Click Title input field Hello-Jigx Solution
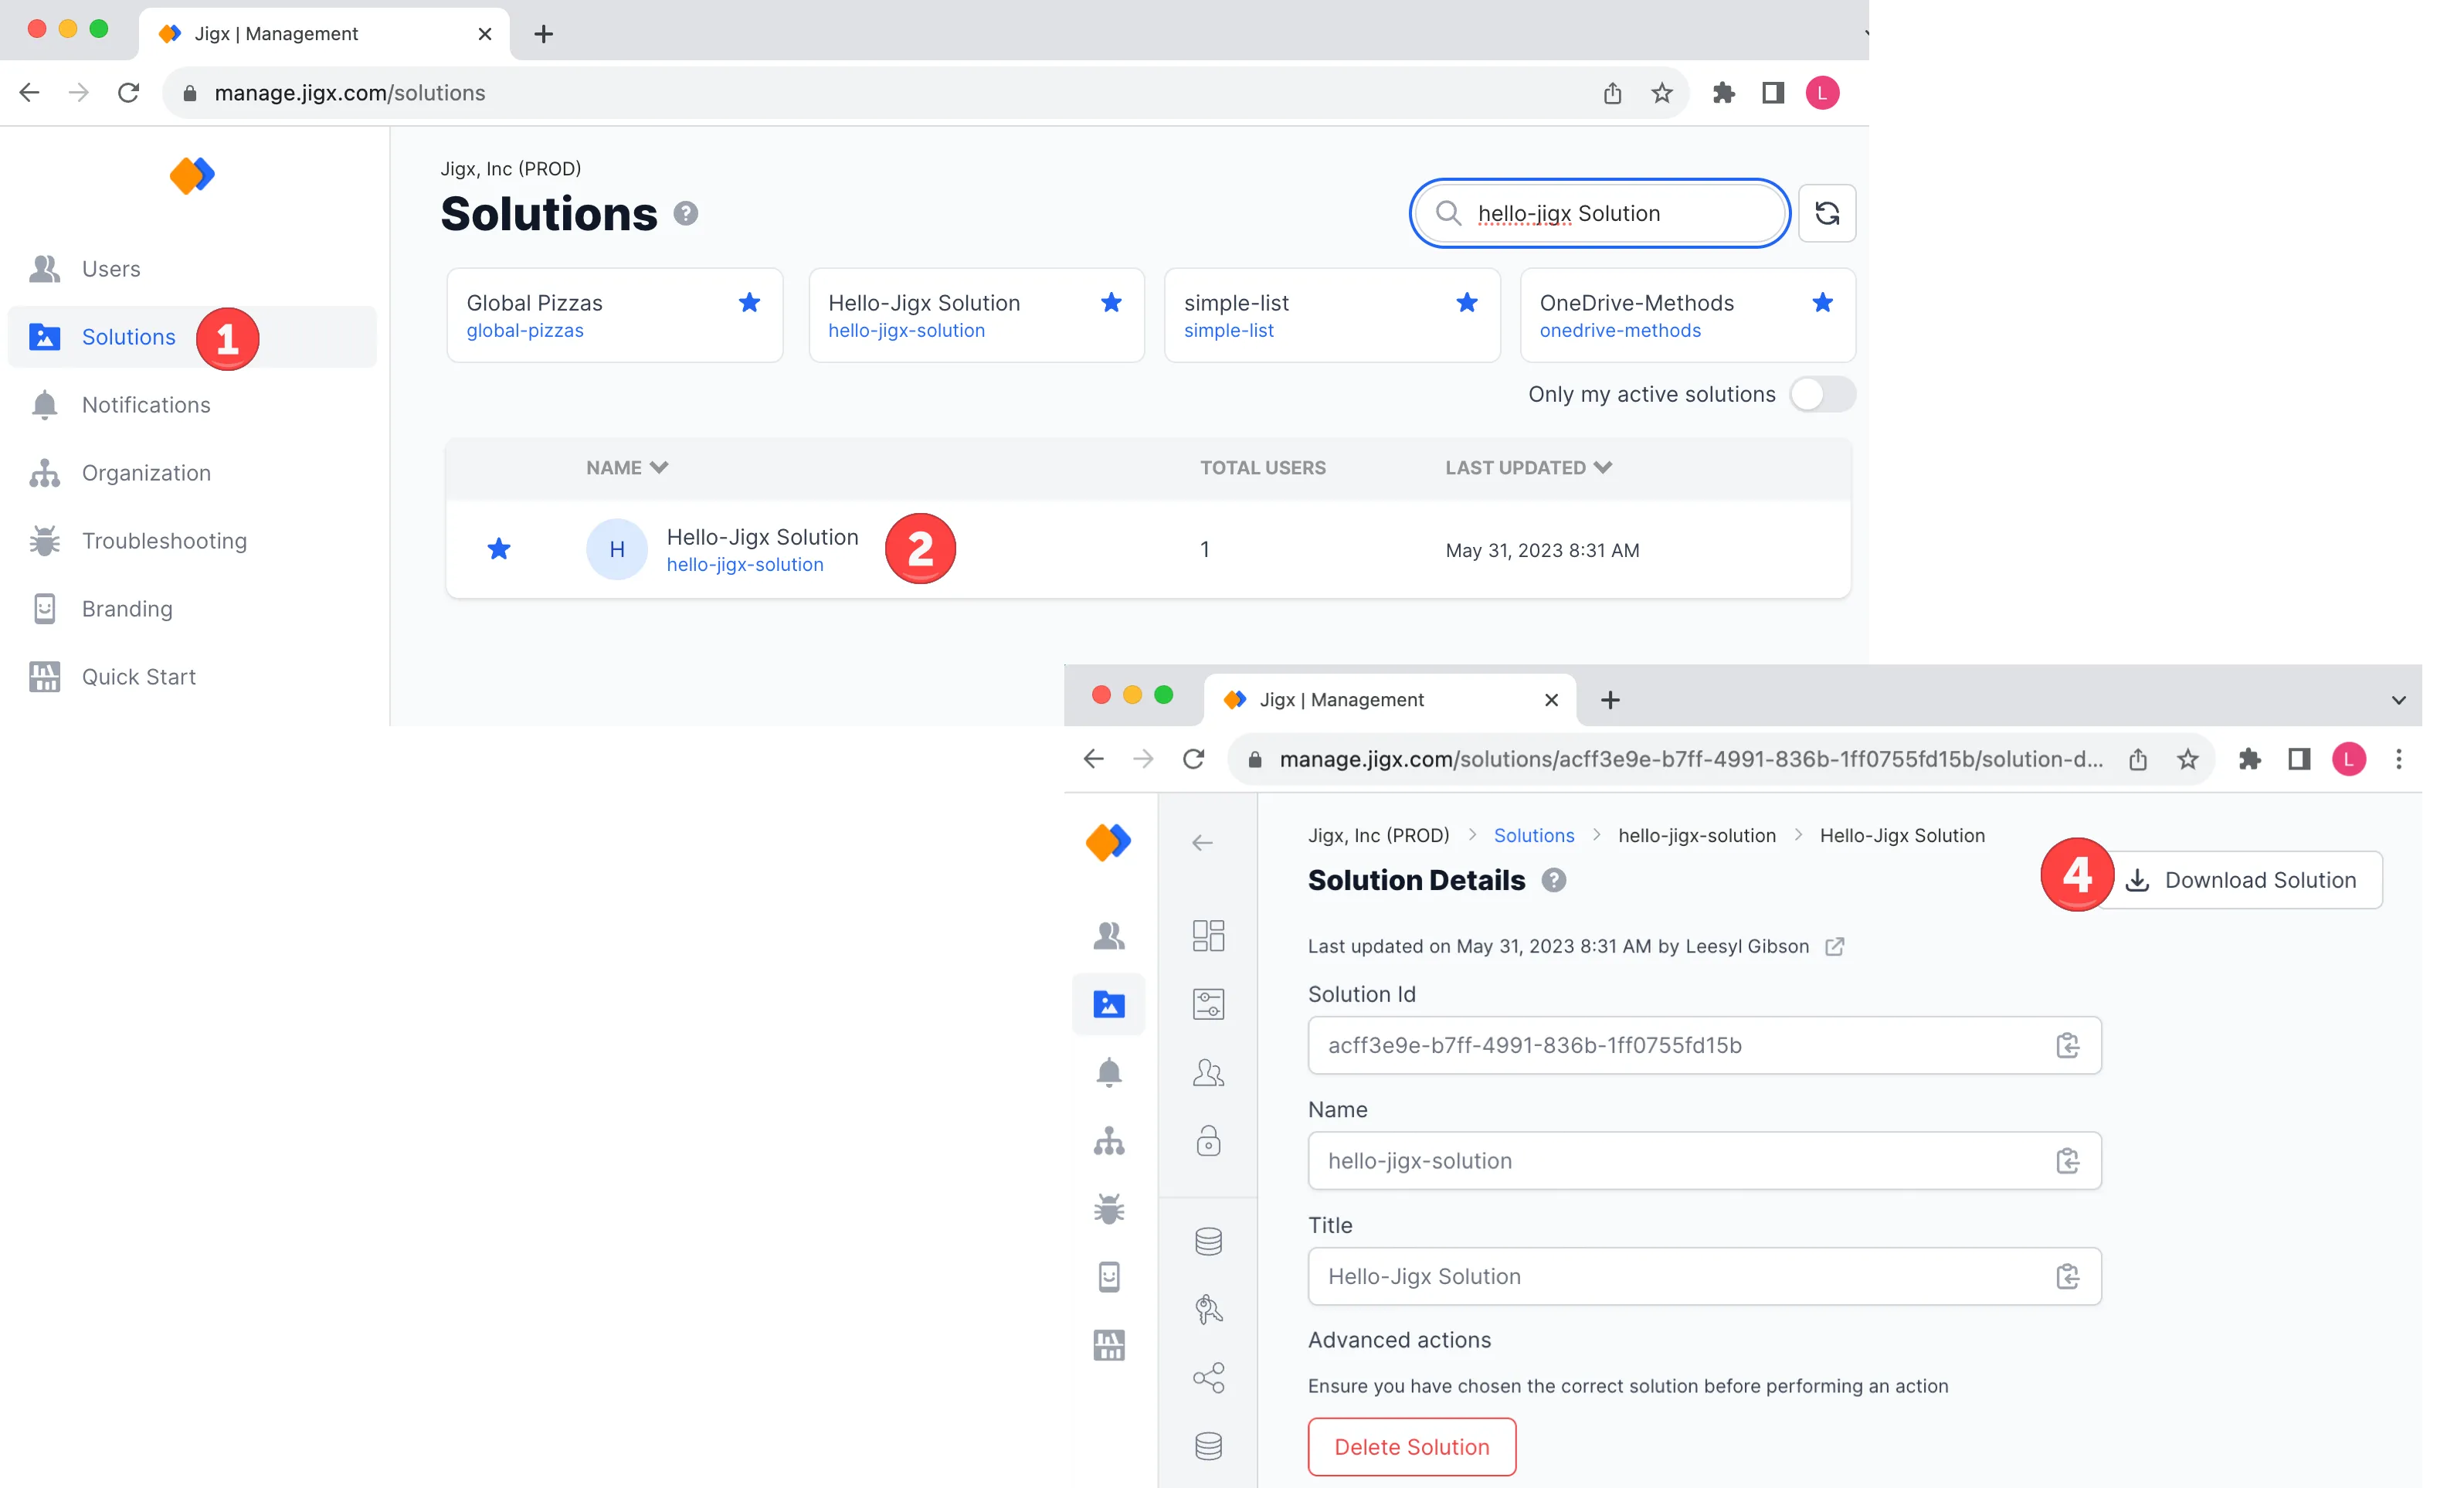2464x1488 pixels. (x=1705, y=1277)
